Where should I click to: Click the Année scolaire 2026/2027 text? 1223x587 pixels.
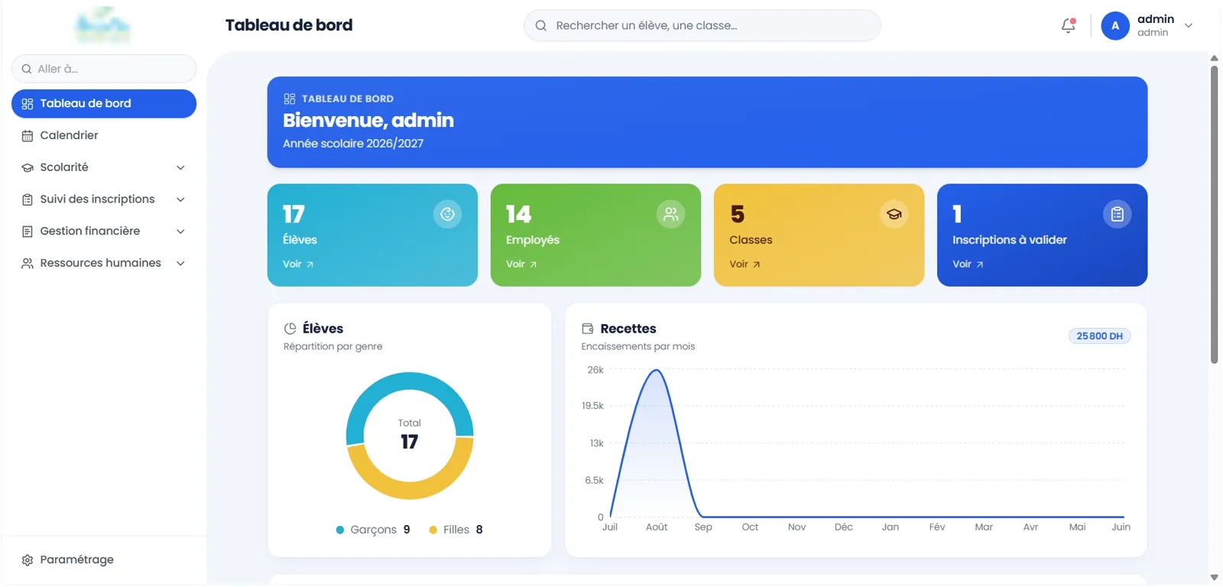pos(353,144)
